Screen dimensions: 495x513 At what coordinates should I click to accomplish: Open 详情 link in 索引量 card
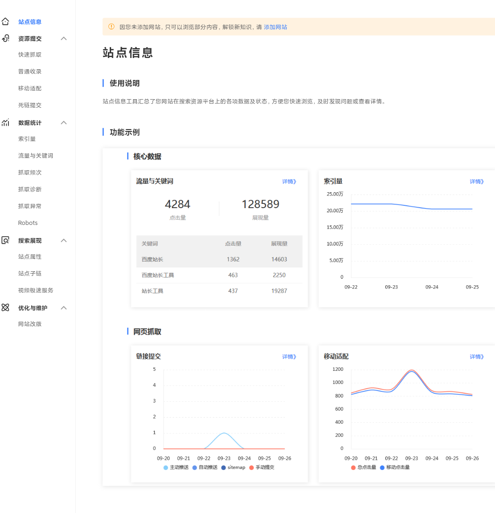[x=477, y=181]
